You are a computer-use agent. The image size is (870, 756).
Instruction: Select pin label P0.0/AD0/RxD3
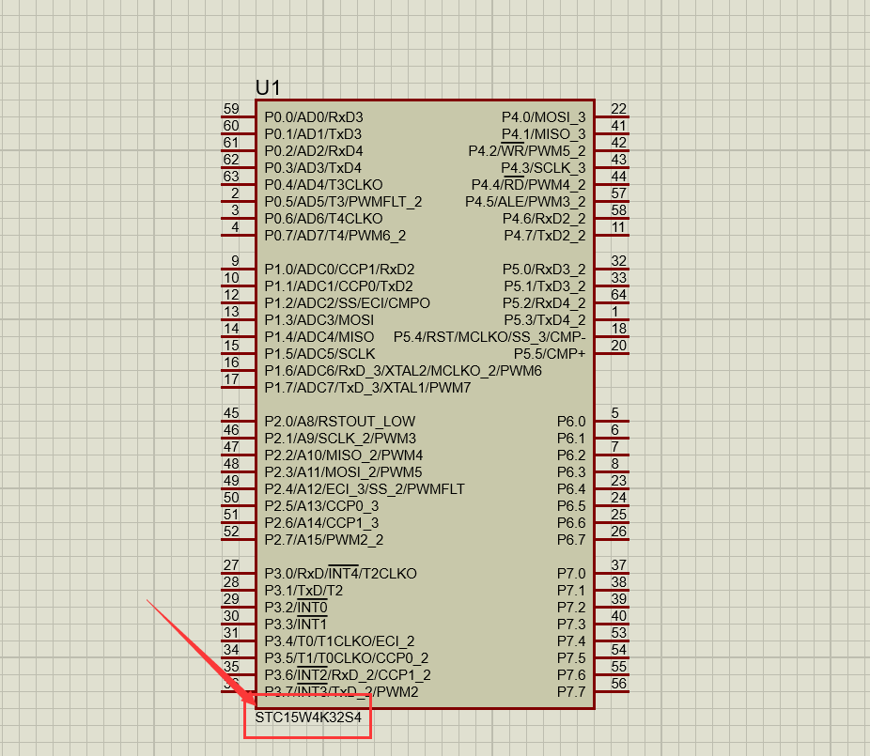314,117
